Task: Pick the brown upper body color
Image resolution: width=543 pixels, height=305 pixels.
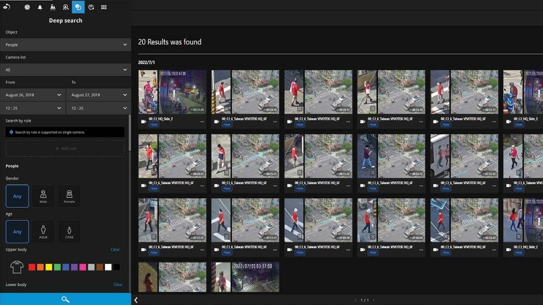Action: pyautogui.click(x=100, y=267)
